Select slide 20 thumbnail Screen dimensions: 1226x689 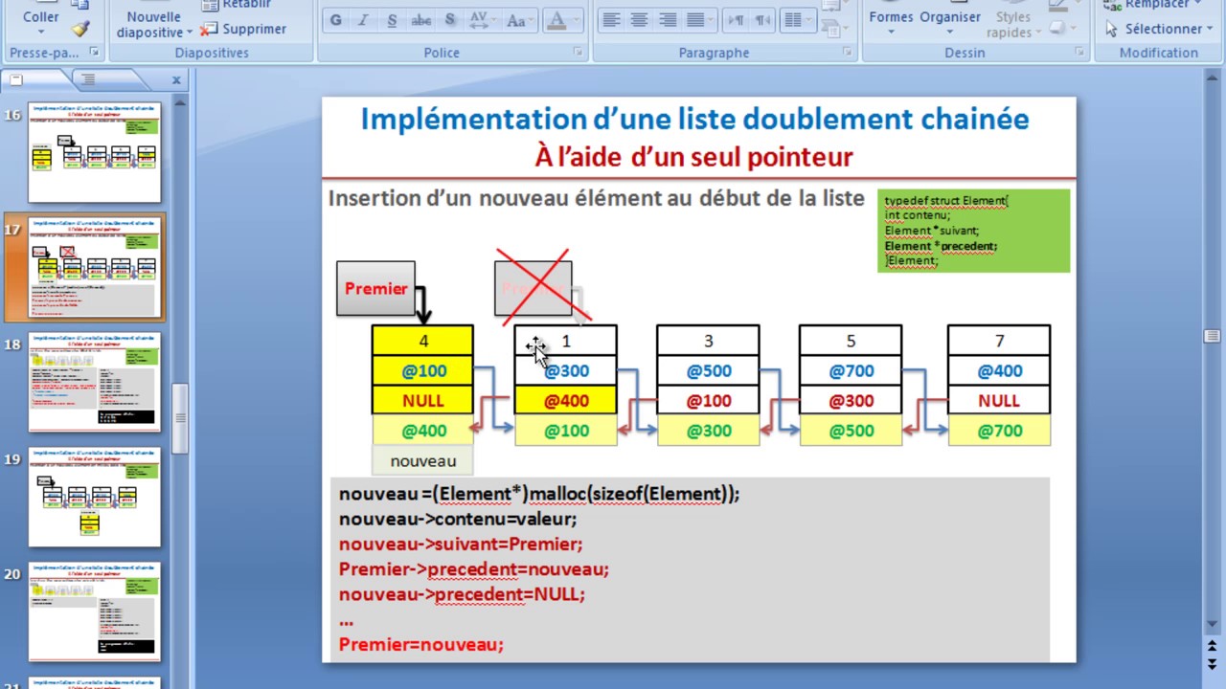click(95, 611)
